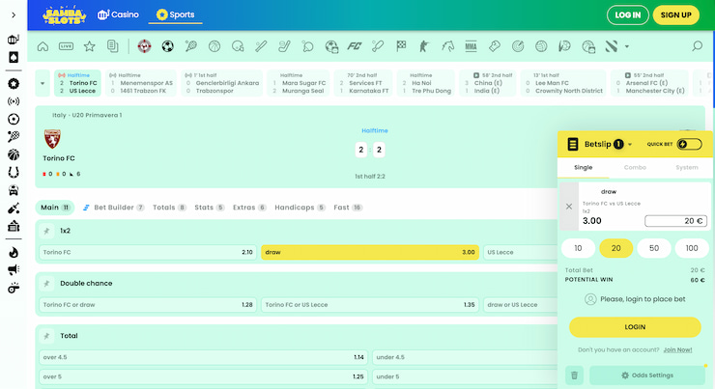The width and height of the screenshot is (715, 389).
Task: Open casino slots icon in left sidebar
Action: point(14,40)
